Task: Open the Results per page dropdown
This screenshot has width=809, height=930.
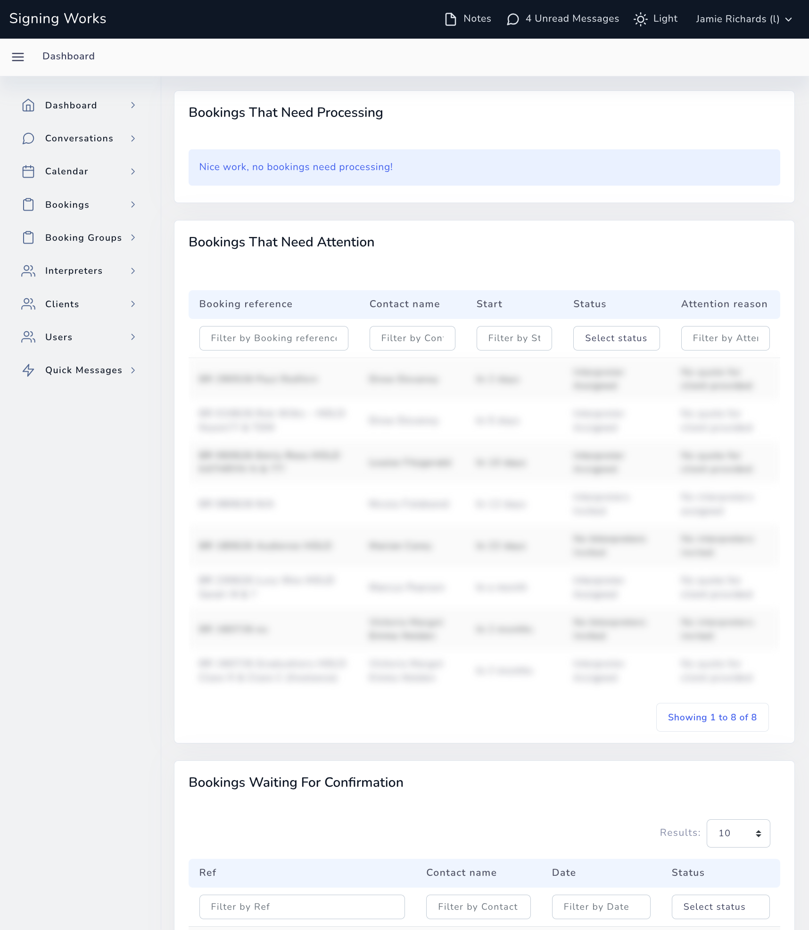Action: click(x=738, y=833)
